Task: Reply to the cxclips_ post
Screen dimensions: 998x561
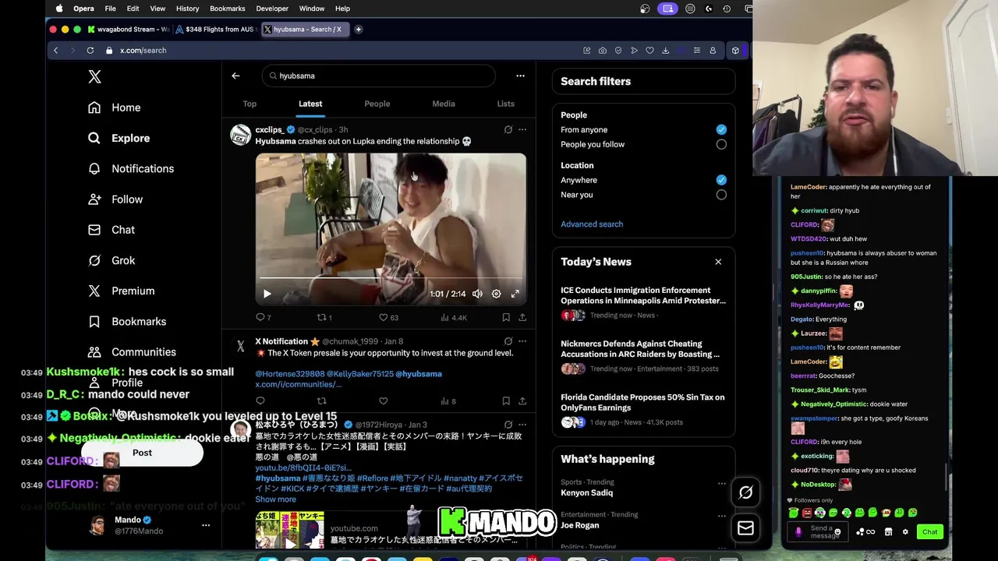Action: click(x=263, y=317)
